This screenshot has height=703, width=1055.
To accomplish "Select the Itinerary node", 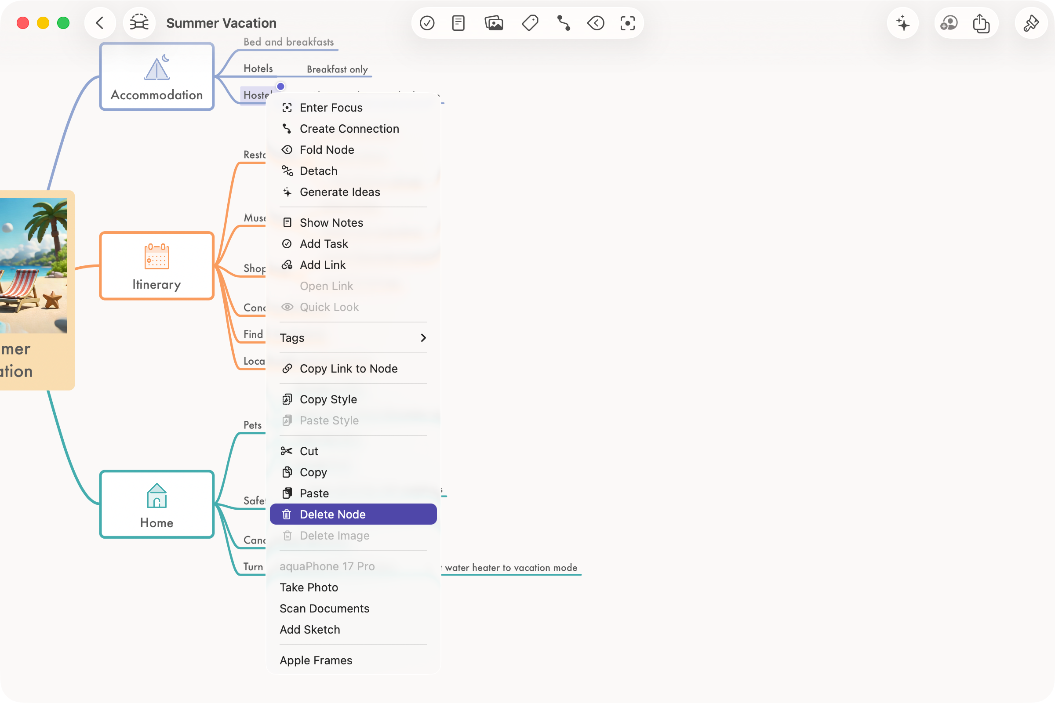I will 156,266.
